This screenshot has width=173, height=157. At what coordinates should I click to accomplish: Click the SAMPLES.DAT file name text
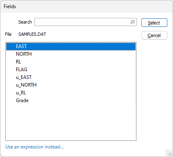pos(32,34)
